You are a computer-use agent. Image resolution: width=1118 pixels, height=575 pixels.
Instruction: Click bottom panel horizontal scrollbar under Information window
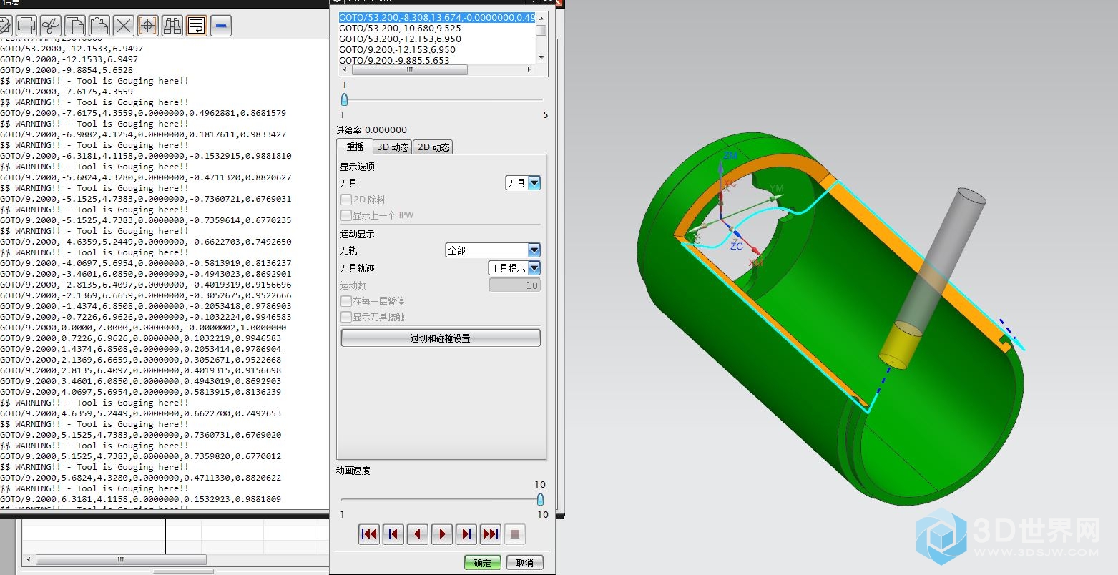coord(121,559)
